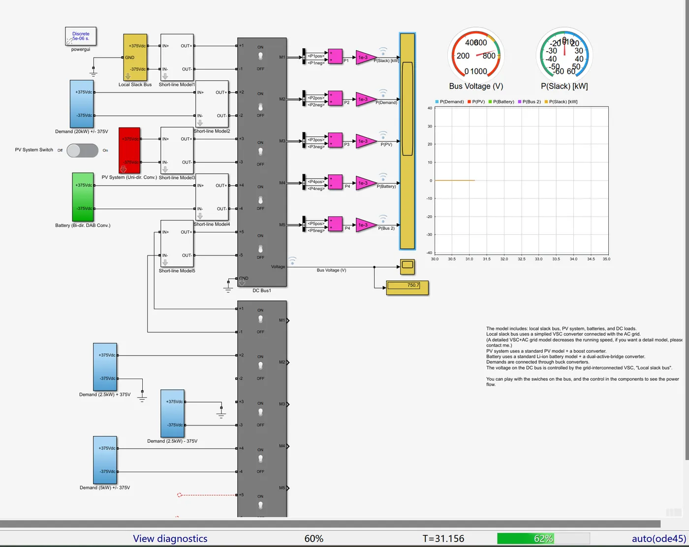This screenshot has width=689, height=547.
Task: Look under Local Slack Bus mask arrow
Action: pyautogui.click(x=128, y=76)
